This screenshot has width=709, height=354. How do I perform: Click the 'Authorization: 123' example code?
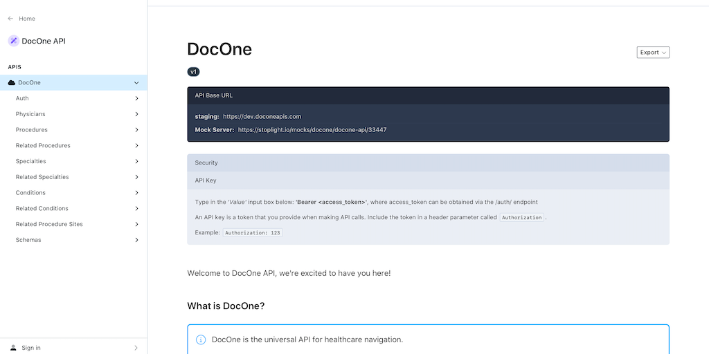pos(252,232)
